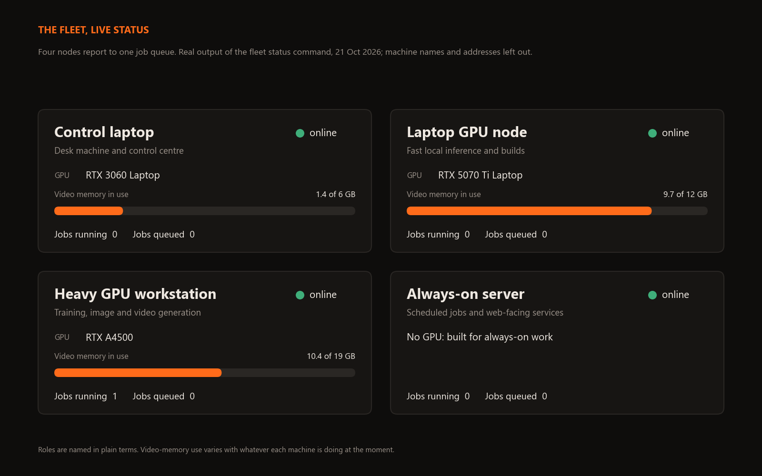Click Jobs queued on Laptop GPU node
Image resolution: width=762 pixels, height=476 pixels.
pos(516,235)
